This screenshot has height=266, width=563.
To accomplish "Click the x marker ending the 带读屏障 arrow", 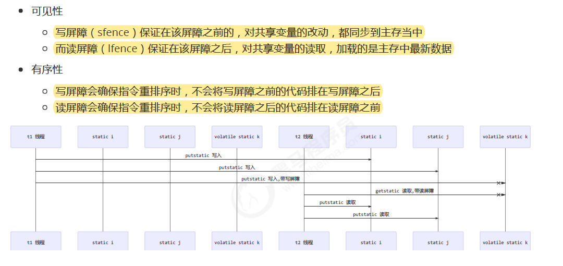I will (x=498, y=195).
